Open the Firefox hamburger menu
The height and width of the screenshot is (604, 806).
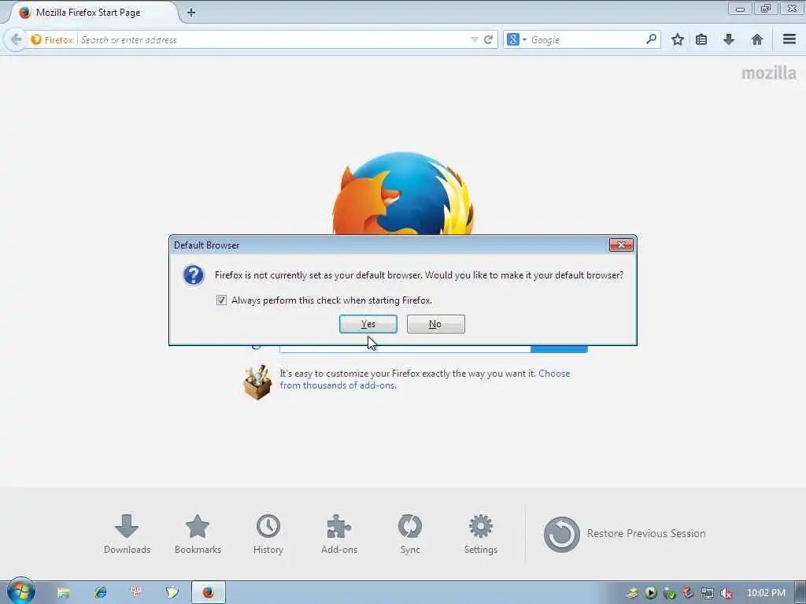tap(789, 39)
